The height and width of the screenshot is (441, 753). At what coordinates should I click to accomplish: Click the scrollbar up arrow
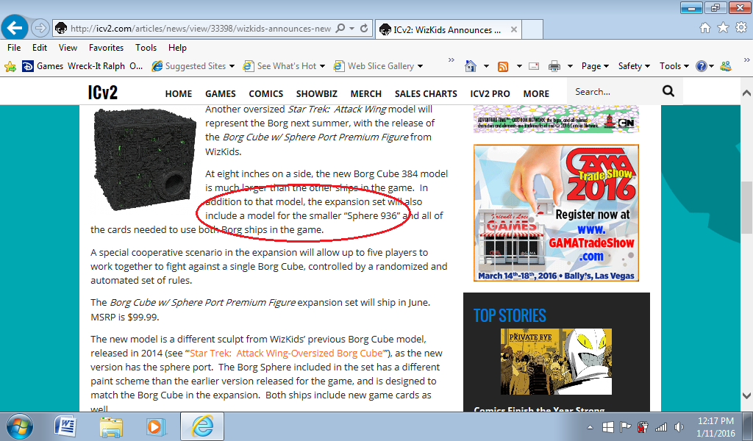[x=746, y=93]
